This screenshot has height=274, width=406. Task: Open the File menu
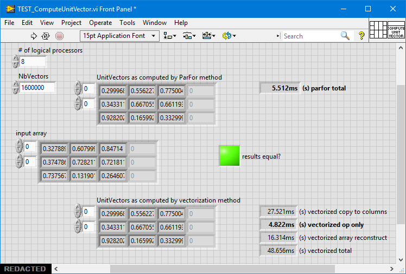point(9,23)
